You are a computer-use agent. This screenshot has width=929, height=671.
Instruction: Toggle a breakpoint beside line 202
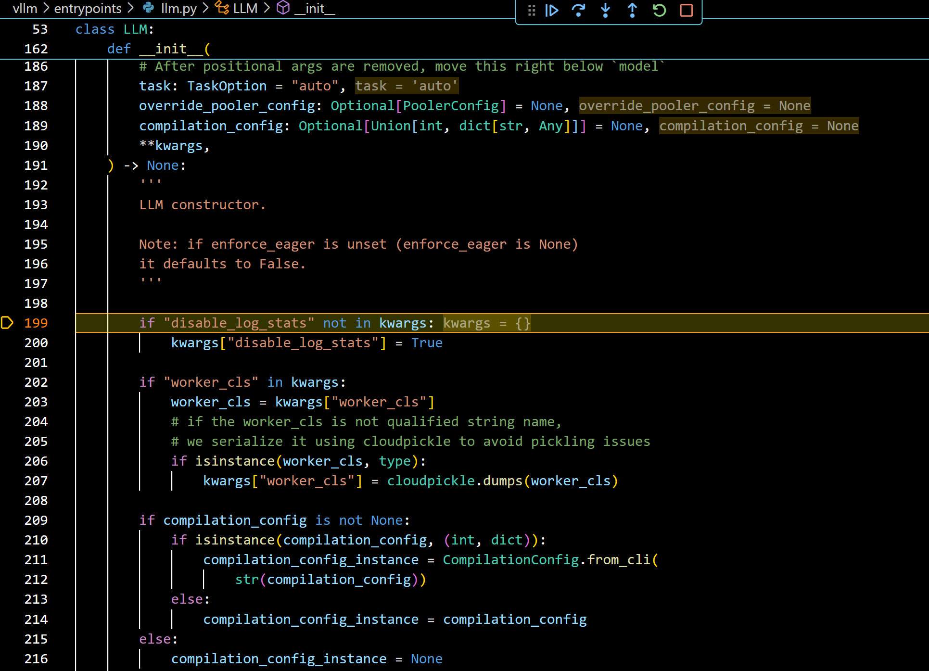point(7,382)
